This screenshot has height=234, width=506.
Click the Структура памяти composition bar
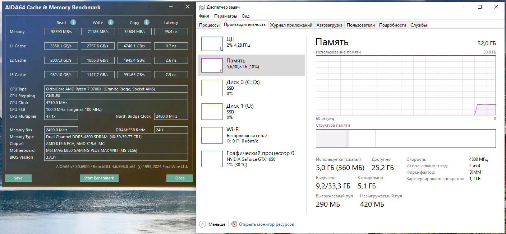click(x=406, y=139)
